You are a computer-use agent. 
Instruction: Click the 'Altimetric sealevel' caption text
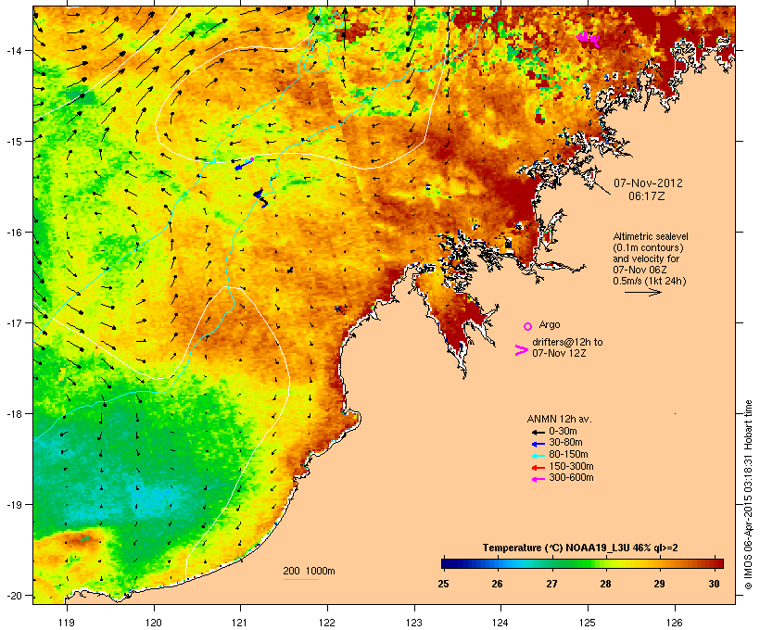tap(651, 236)
